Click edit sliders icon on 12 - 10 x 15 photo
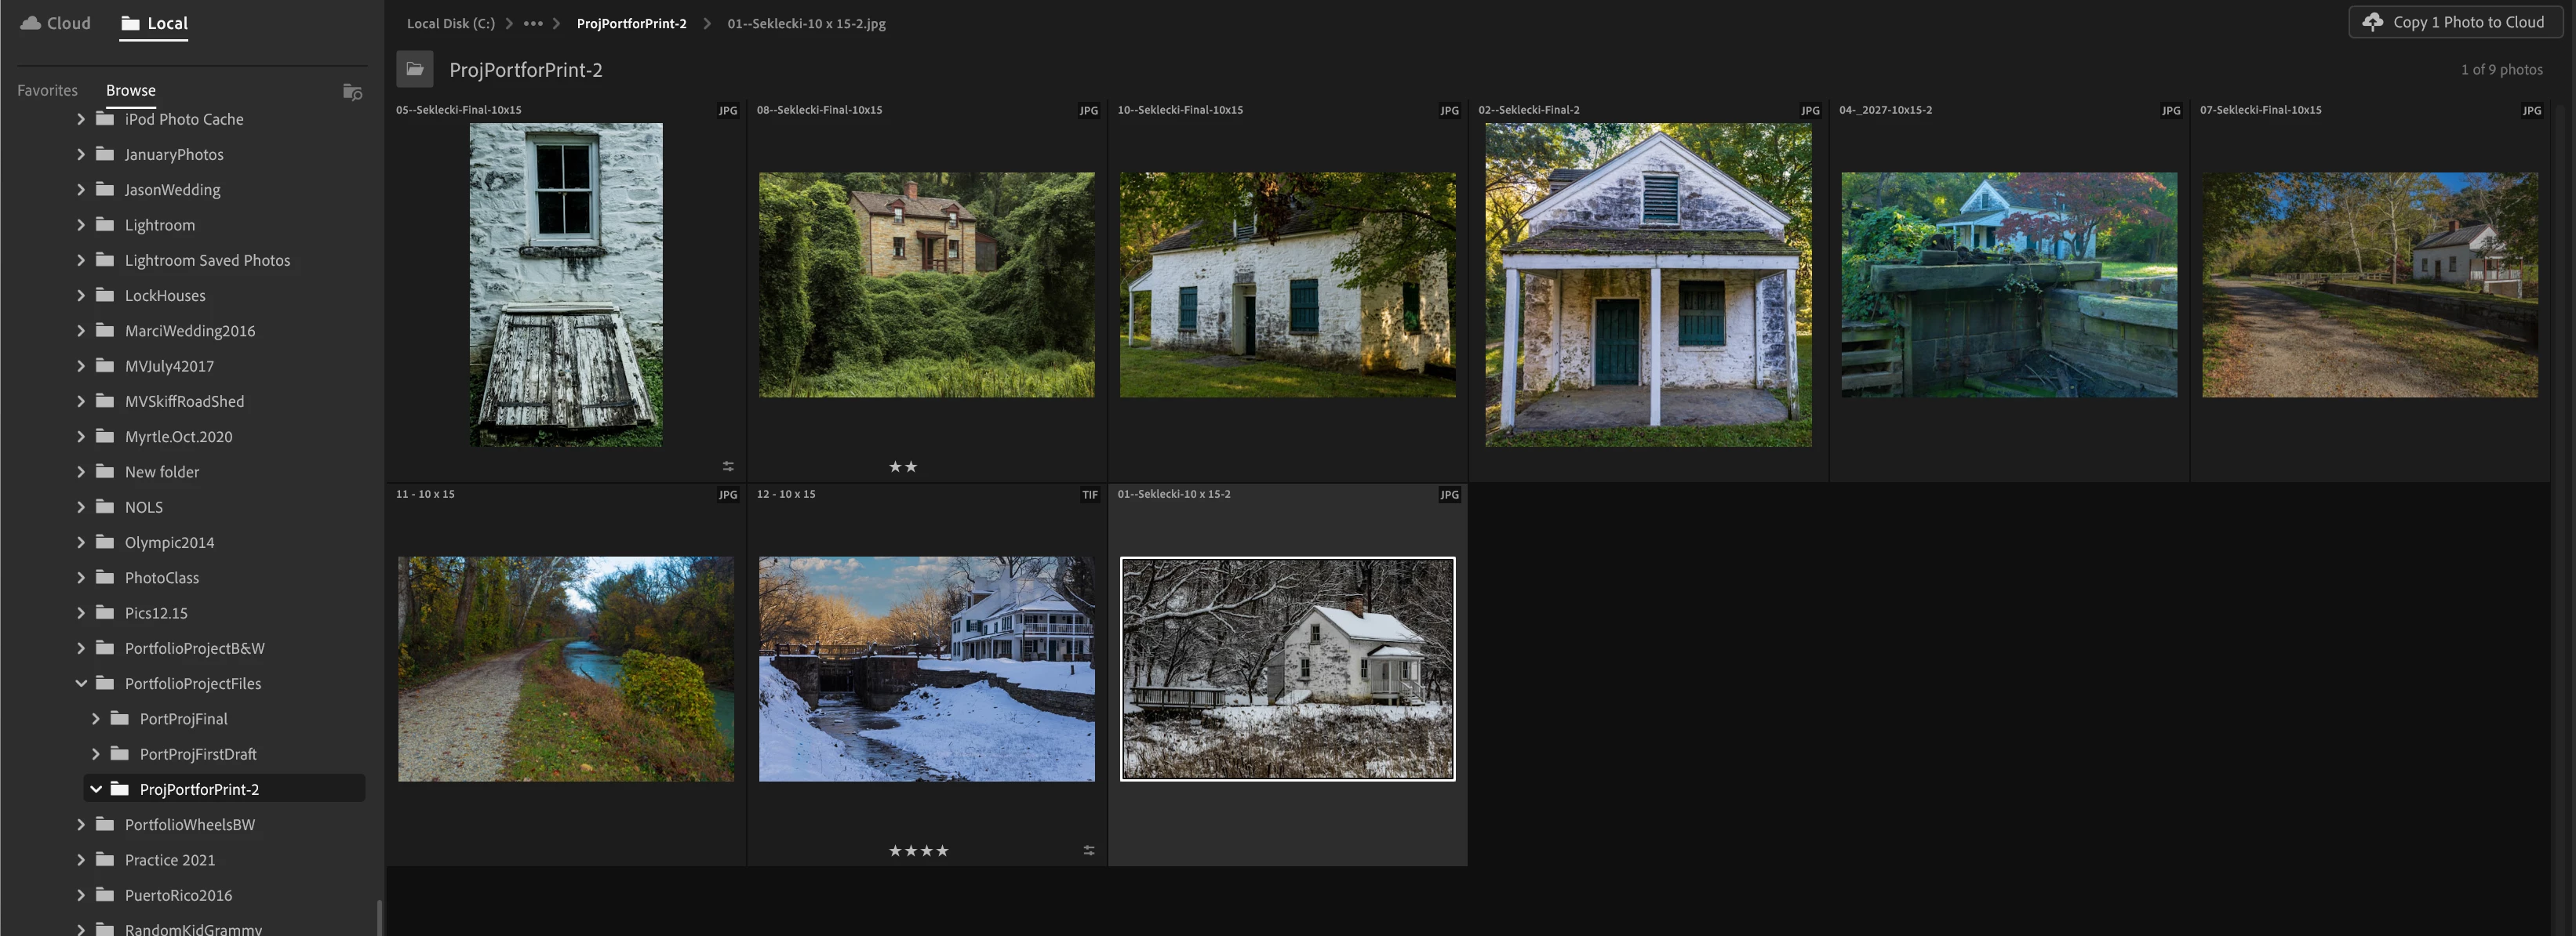 click(1089, 851)
